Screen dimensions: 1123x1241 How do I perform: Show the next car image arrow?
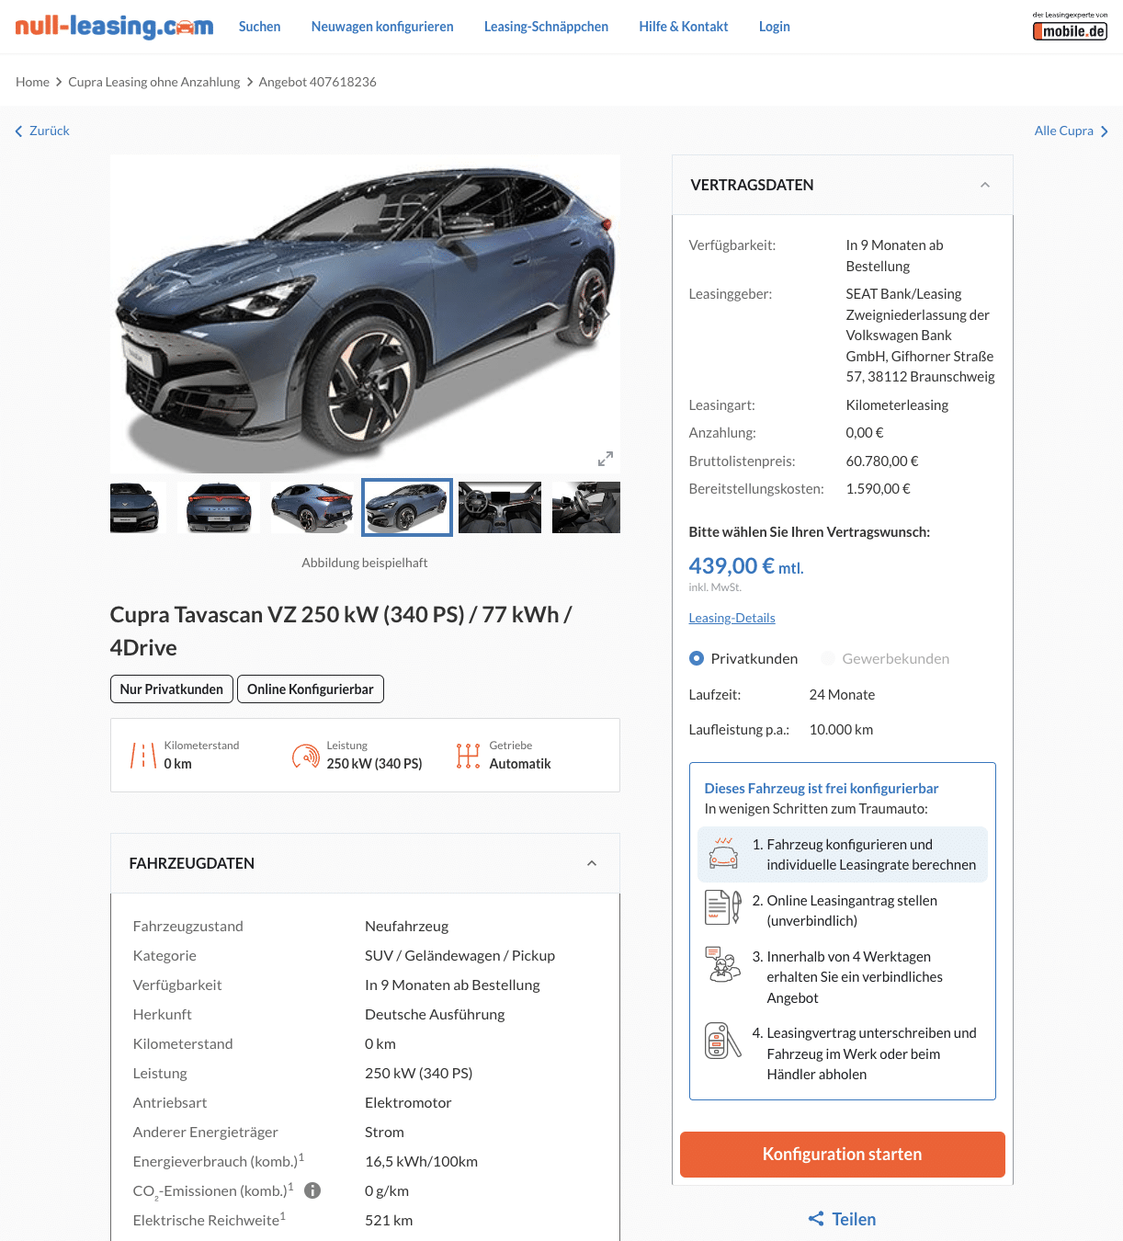pos(605,313)
